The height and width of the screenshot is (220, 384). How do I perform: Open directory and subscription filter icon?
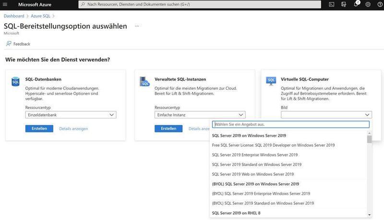[344, 4]
